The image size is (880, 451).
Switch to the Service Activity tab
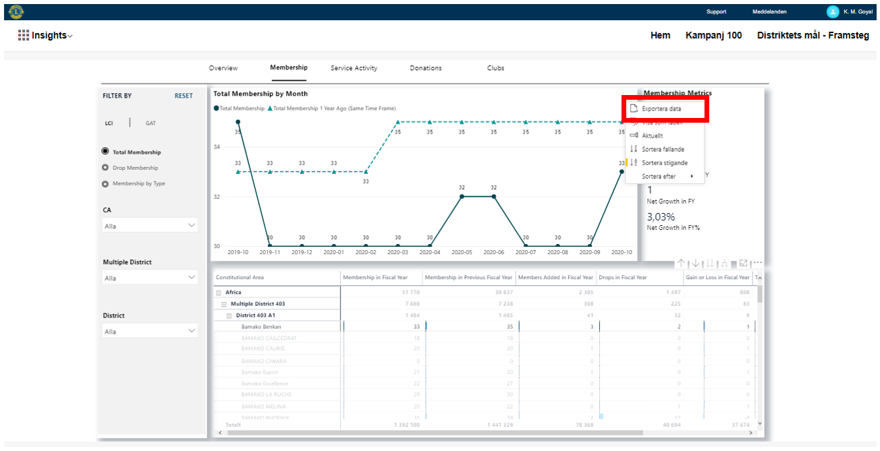[354, 68]
